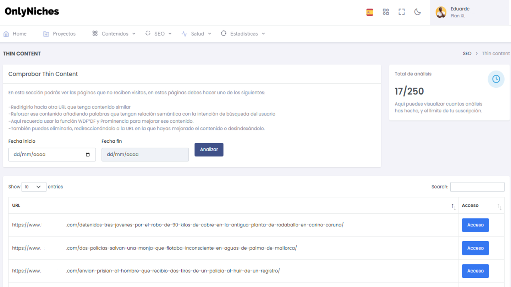The image size is (511, 287).
Task: Select the detenidos-tres-jovenes URL text
Action: [x=178, y=225]
